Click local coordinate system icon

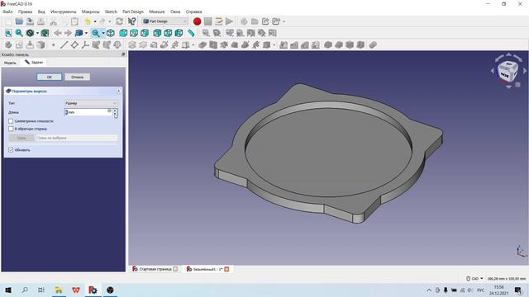tap(85, 45)
